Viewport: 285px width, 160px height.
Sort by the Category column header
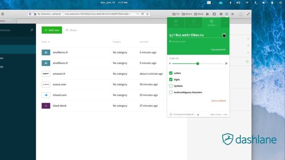pos(117,42)
